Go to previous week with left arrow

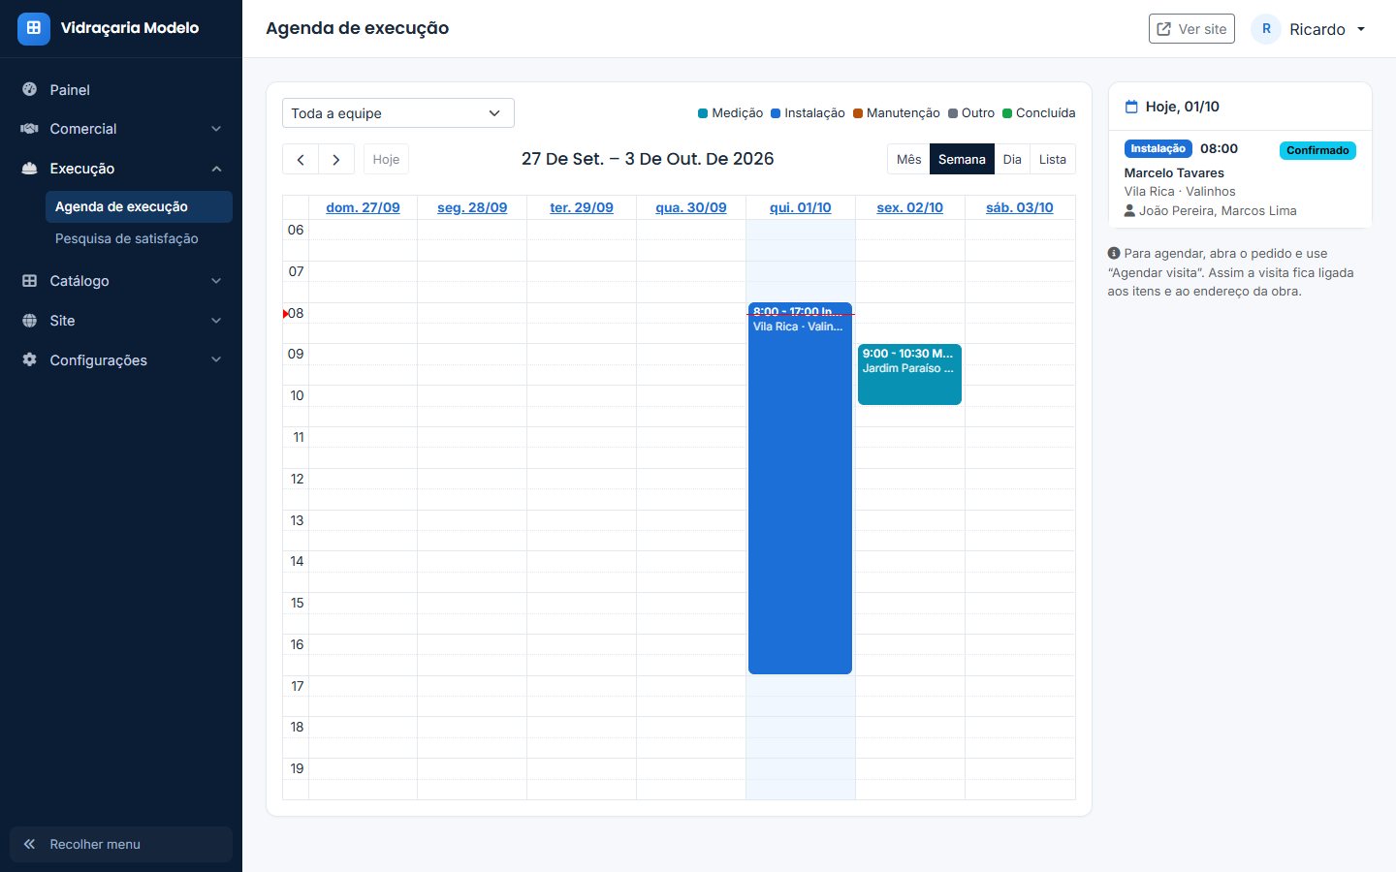pyautogui.click(x=301, y=160)
